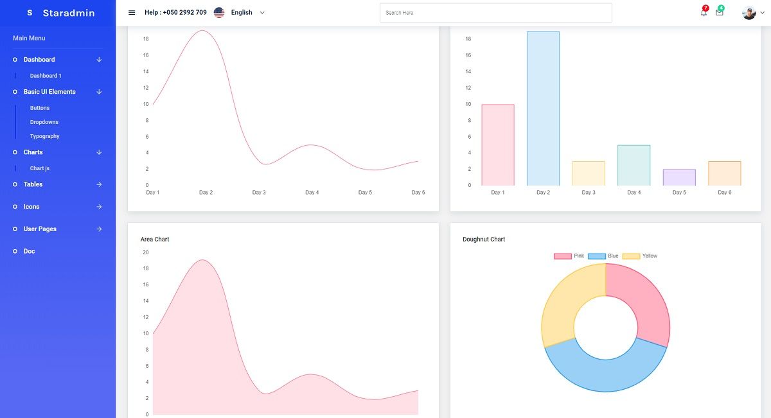Viewport: 771px width, 418px height.
Task: Click the Day 3 bar in bar chart
Action: [x=589, y=173]
